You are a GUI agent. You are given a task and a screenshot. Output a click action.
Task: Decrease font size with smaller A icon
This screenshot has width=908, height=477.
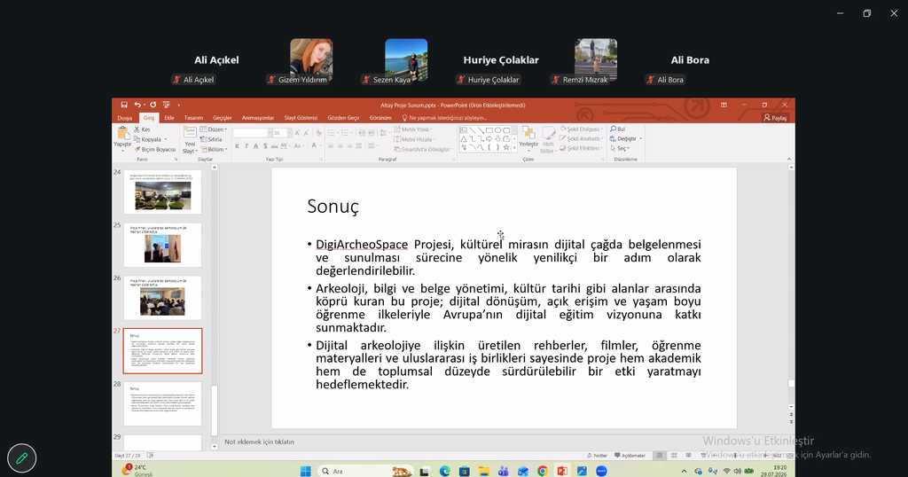[306, 133]
